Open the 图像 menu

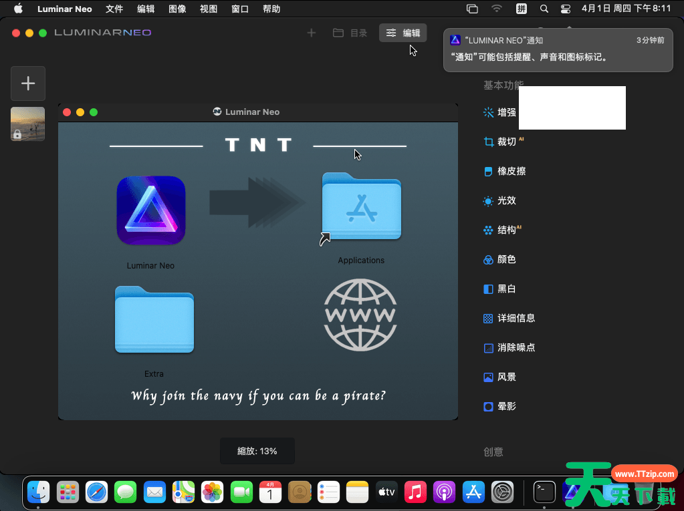tap(177, 9)
